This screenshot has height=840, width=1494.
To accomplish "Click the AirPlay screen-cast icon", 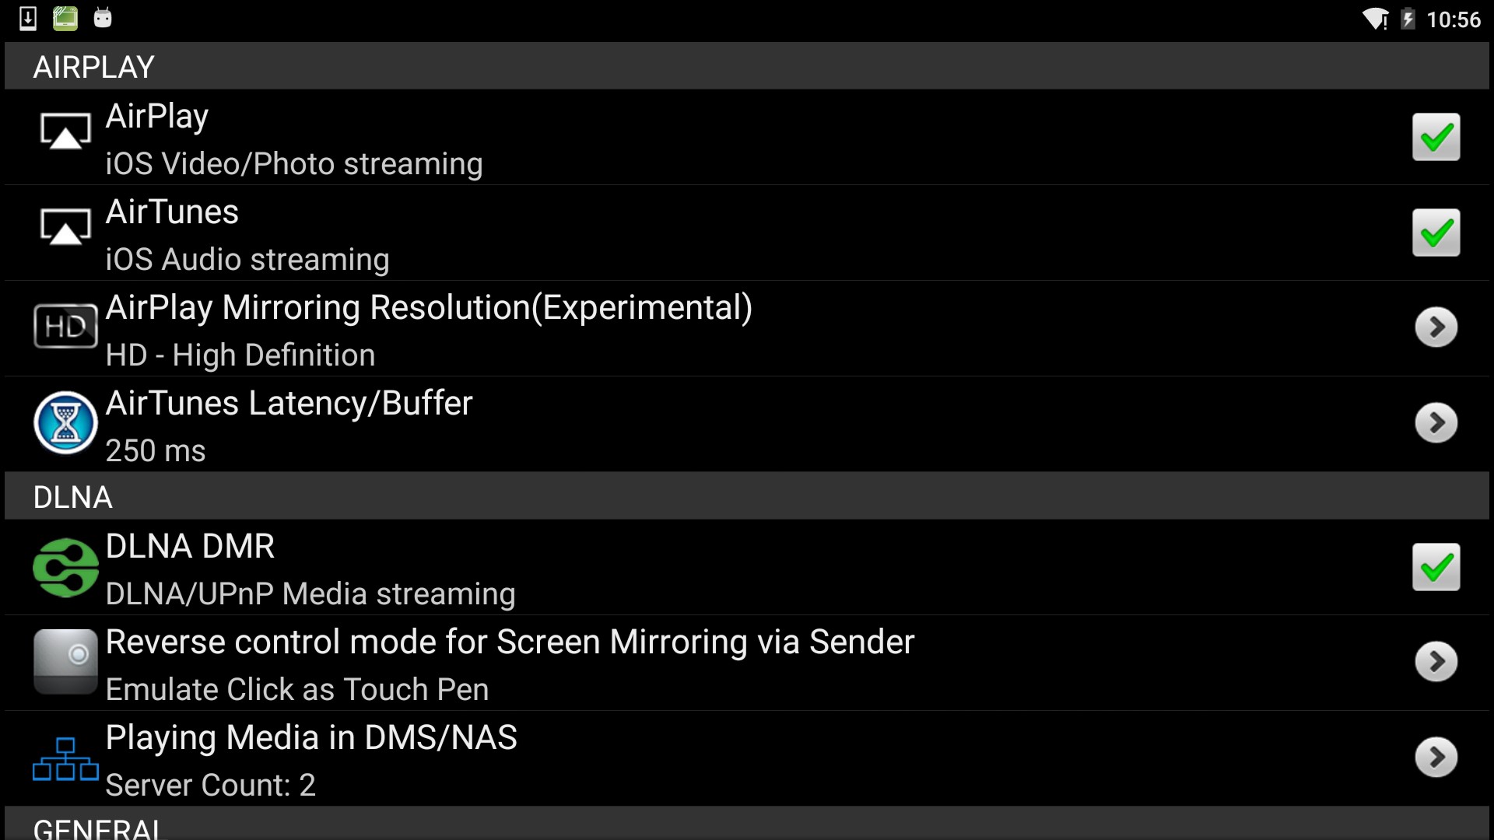I will [65, 131].
